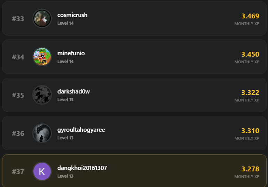Click the 3.469 monthly XP score

[250, 16]
